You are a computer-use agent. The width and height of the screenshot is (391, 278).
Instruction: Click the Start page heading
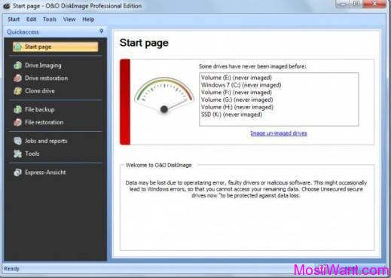click(144, 43)
